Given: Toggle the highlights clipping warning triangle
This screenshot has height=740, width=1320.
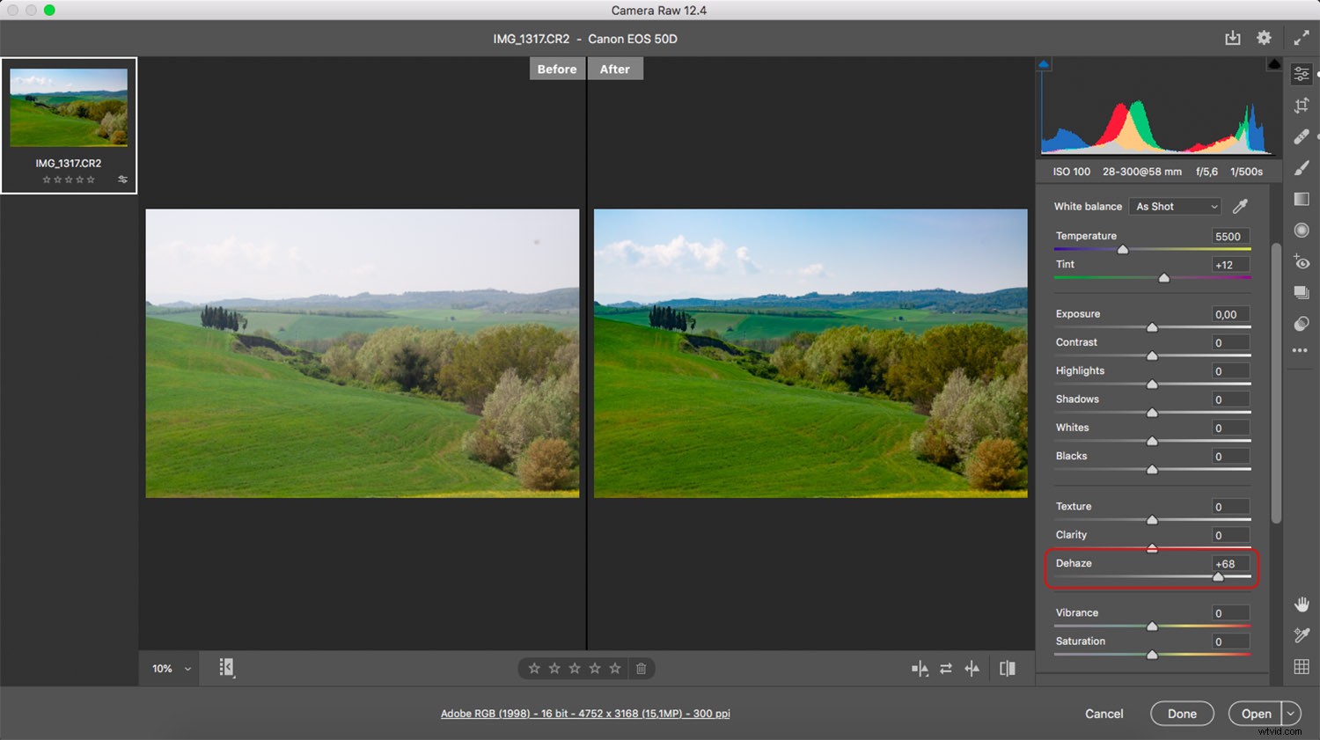Looking at the screenshot, I should point(1274,62).
